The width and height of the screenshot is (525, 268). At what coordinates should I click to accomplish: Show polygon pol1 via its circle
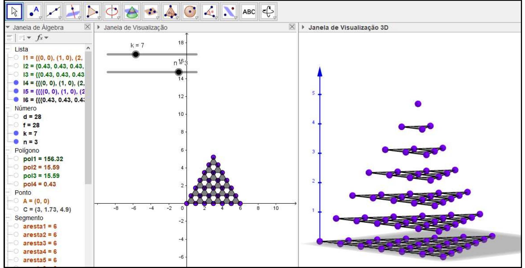(x=16, y=159)
